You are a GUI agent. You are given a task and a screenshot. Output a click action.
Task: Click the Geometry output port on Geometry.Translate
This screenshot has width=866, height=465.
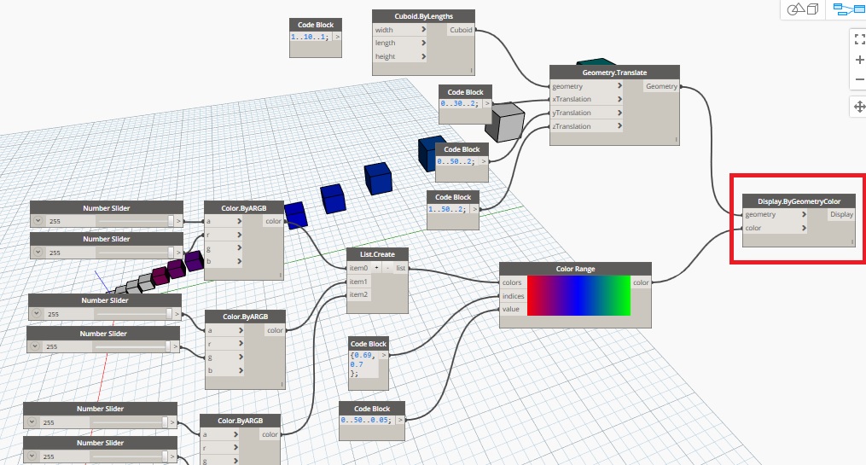point(661,86)
